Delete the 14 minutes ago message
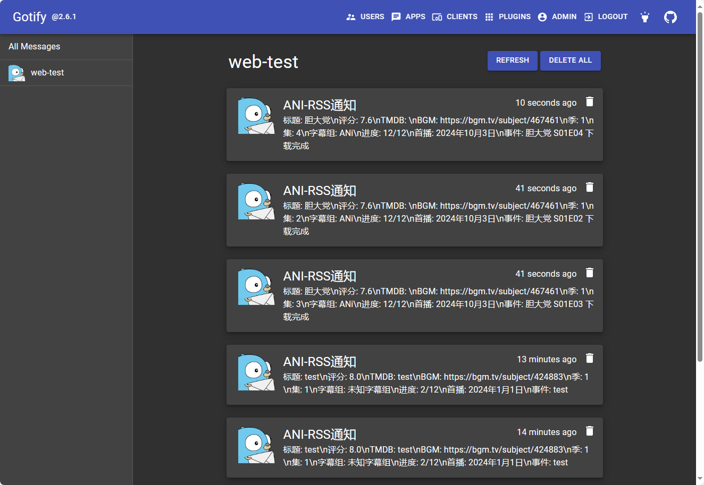 click(589, 431)
